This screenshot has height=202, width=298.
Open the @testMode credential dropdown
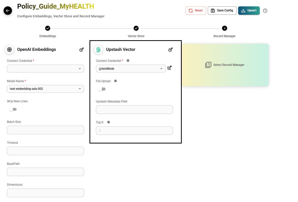131,69
